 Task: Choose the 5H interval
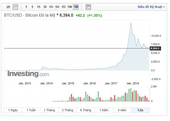click(57, 7)
